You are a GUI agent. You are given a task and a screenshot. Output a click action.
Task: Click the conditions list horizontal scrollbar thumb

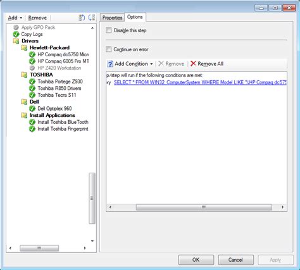pyautogui.click(x=204, y=207)
